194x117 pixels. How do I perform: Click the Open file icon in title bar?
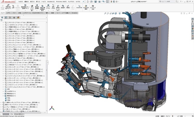point(92,2)
